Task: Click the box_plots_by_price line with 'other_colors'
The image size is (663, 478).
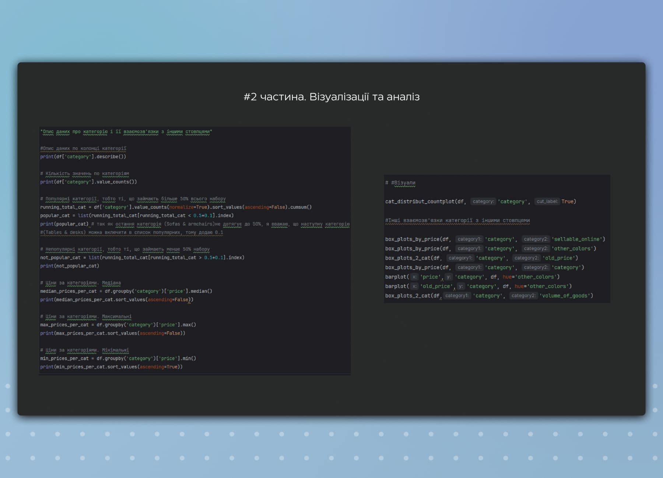Action: coord(491,249)
